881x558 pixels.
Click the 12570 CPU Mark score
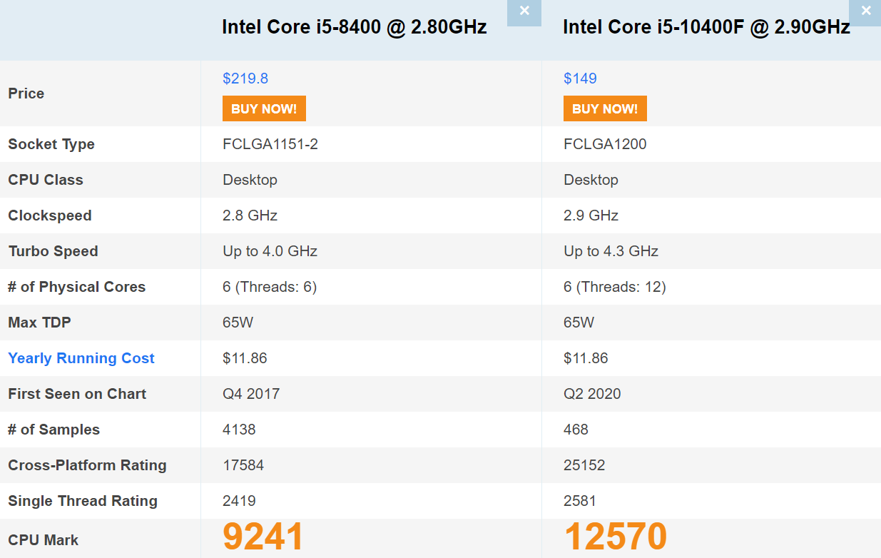point(616,537)
